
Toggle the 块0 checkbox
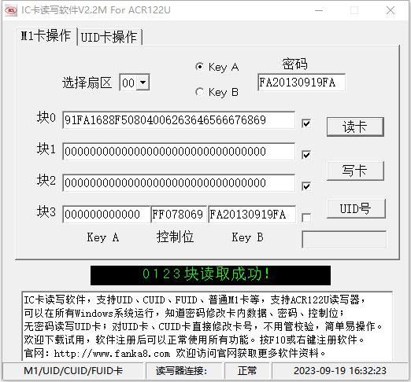306,123
